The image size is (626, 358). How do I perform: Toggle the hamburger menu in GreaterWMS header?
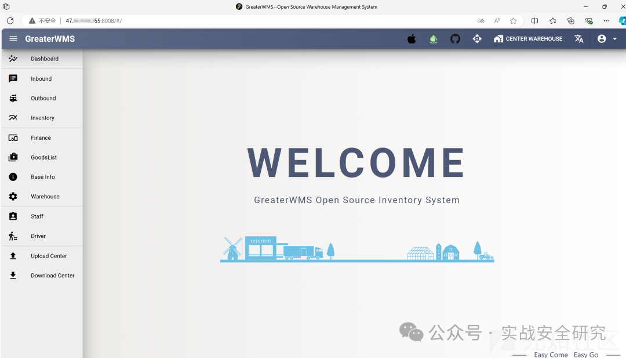pos(13,39)
